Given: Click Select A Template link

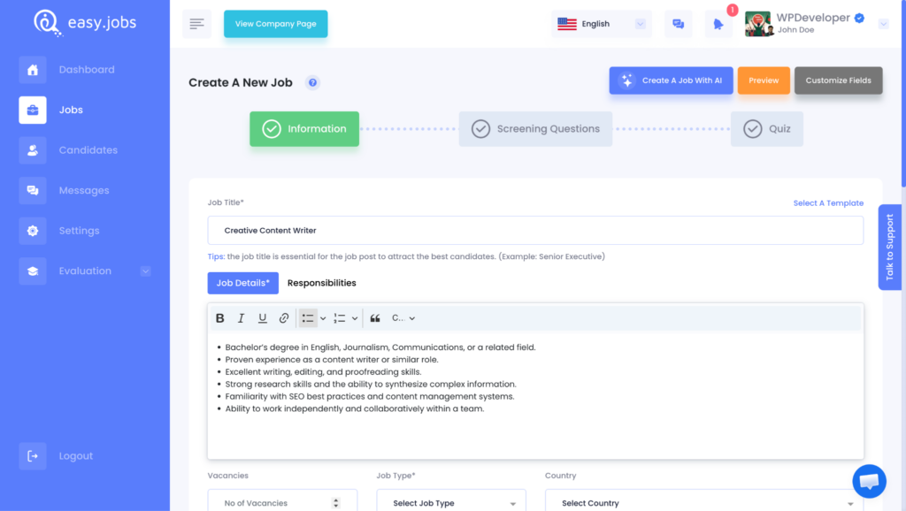Looking at the screenshot, I should coord(828,203).
